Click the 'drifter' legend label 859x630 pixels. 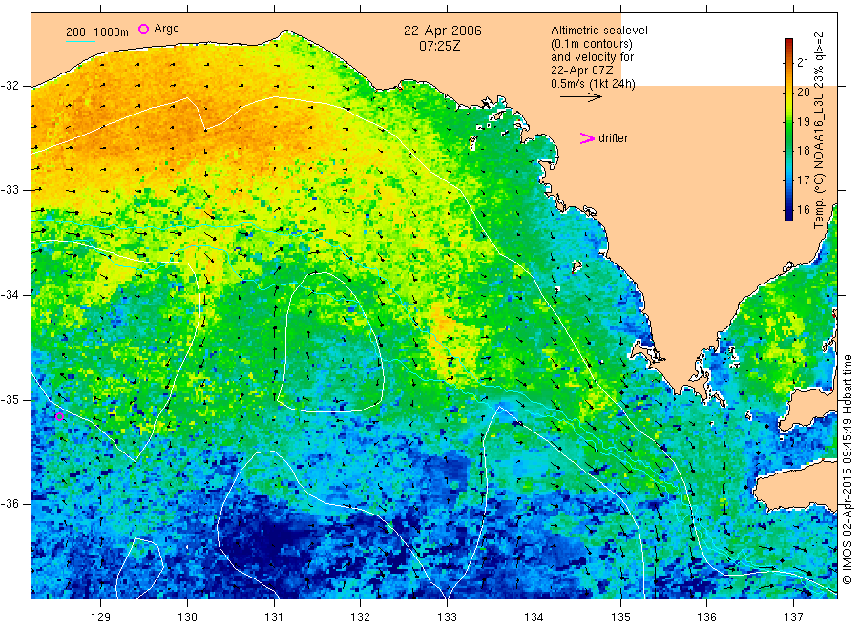pos(613,138)
